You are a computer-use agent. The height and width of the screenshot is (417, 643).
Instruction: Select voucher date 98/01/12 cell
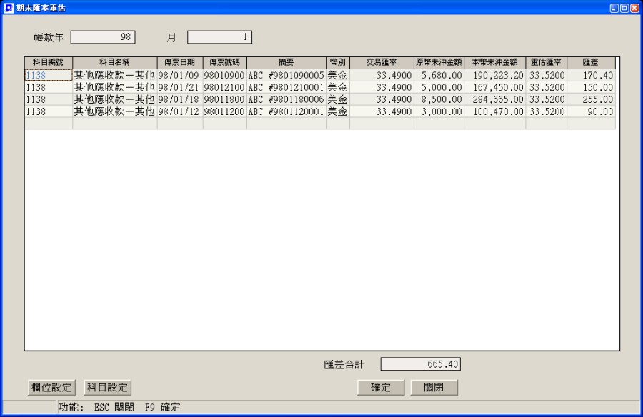(x=180, y=111)
